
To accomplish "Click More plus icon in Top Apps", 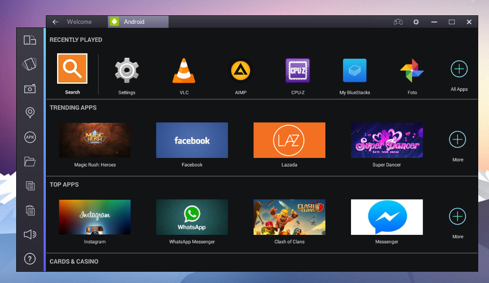I will pos(458,216).
